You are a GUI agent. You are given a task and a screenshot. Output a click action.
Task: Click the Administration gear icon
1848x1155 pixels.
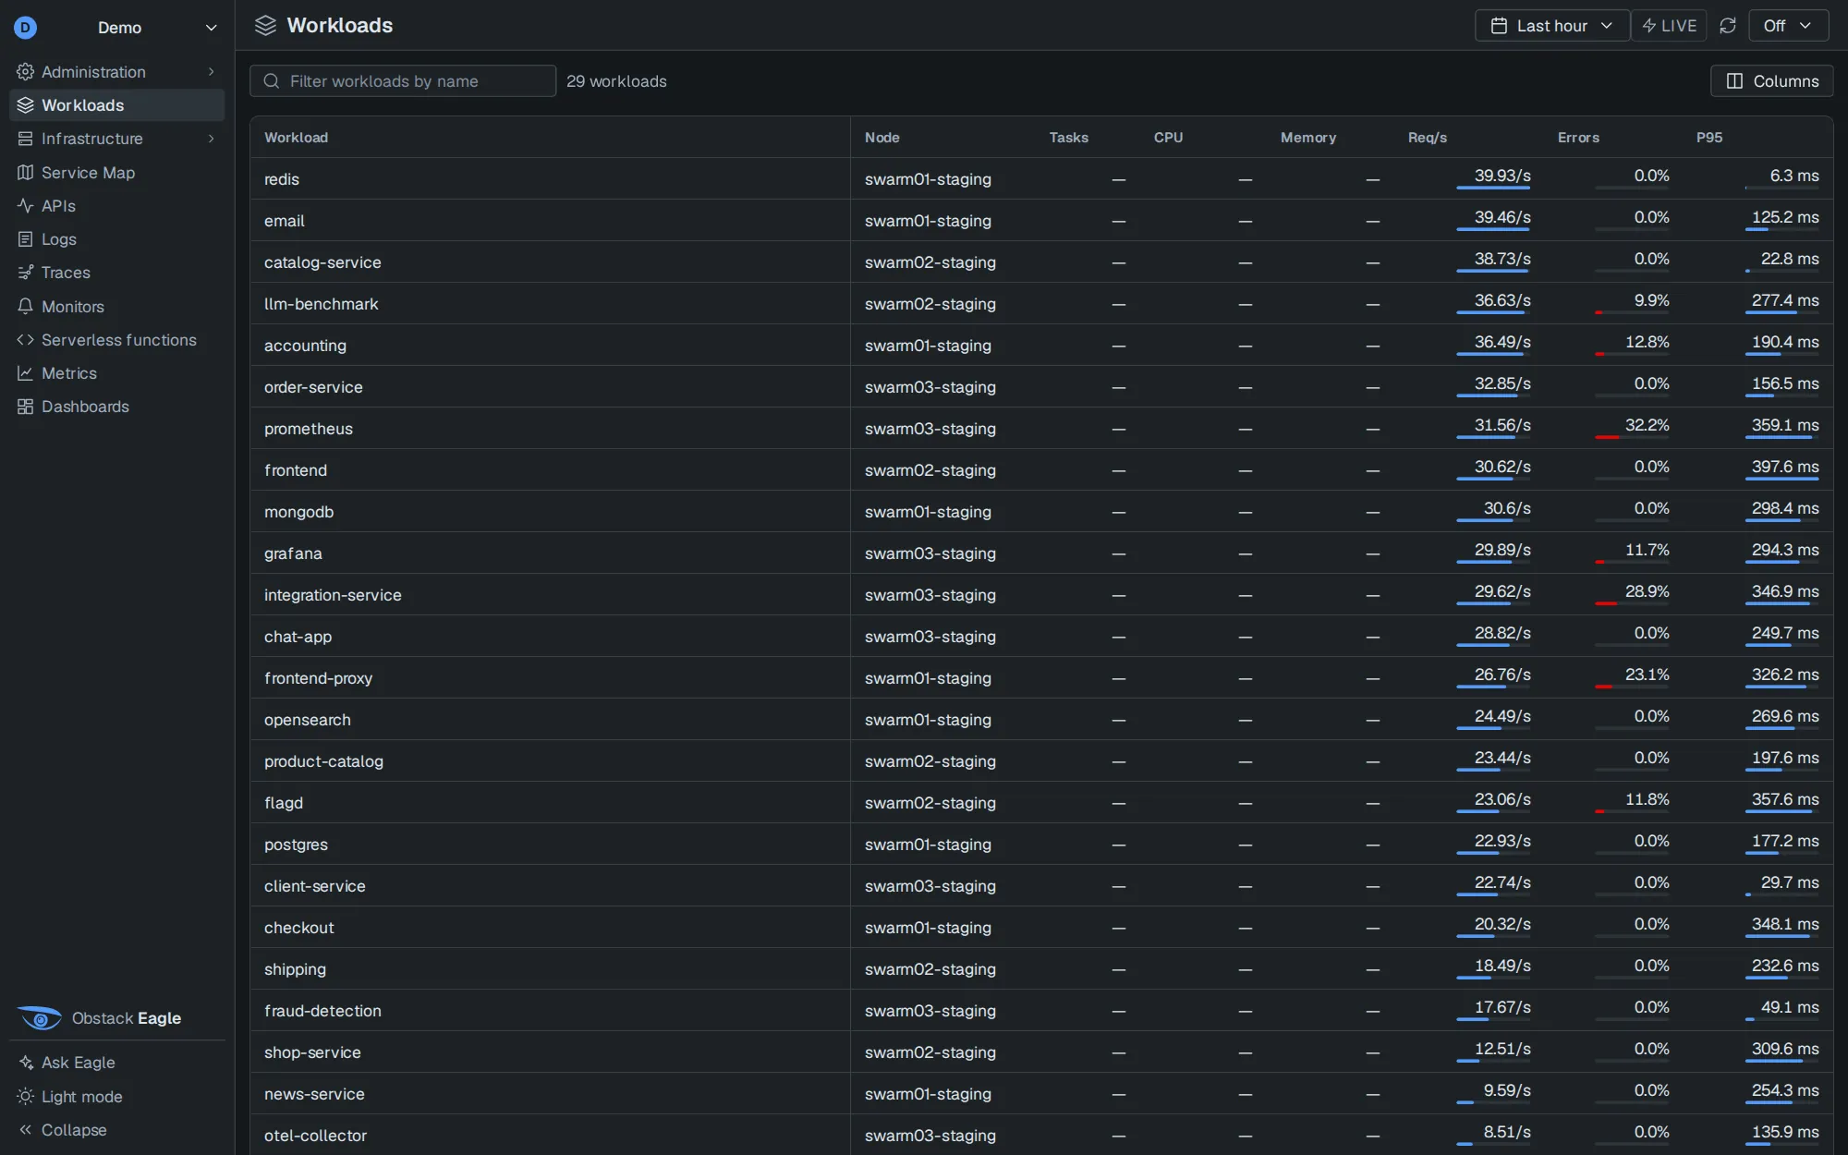pos(25,72)
